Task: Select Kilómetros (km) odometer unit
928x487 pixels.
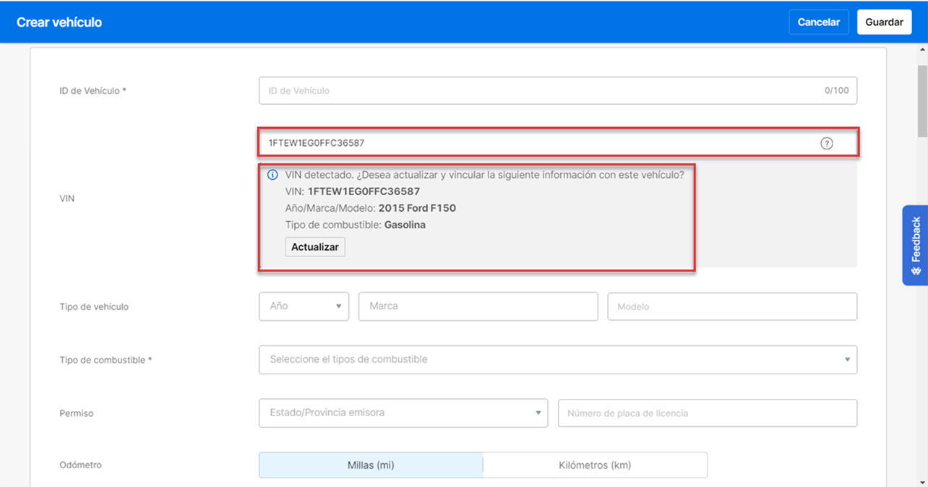Action: [595, 465]
